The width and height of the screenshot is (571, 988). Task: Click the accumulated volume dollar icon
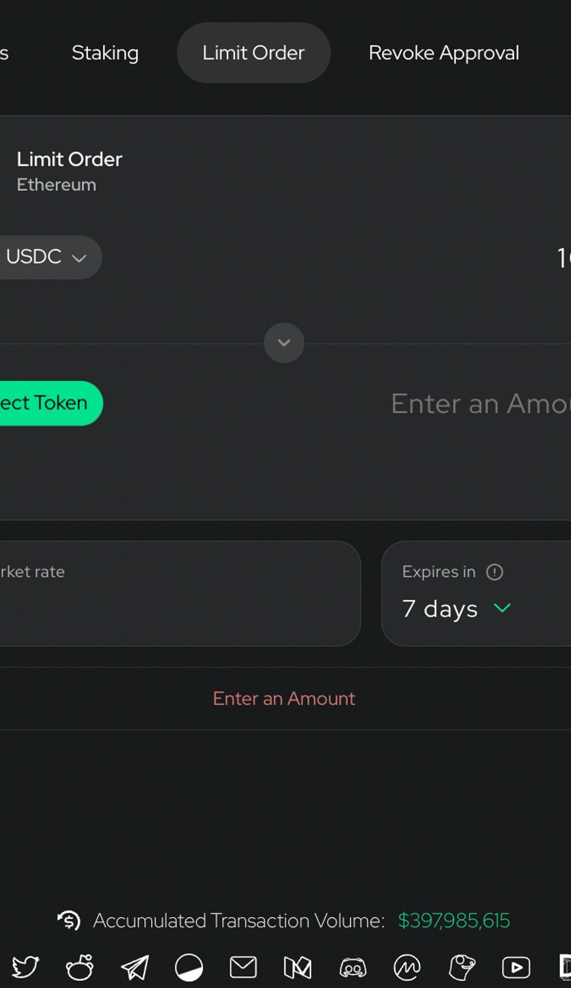(x=69, y=921)
